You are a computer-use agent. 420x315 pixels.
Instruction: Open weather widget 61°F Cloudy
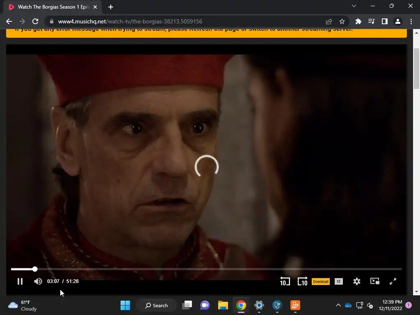coord(23,305)
